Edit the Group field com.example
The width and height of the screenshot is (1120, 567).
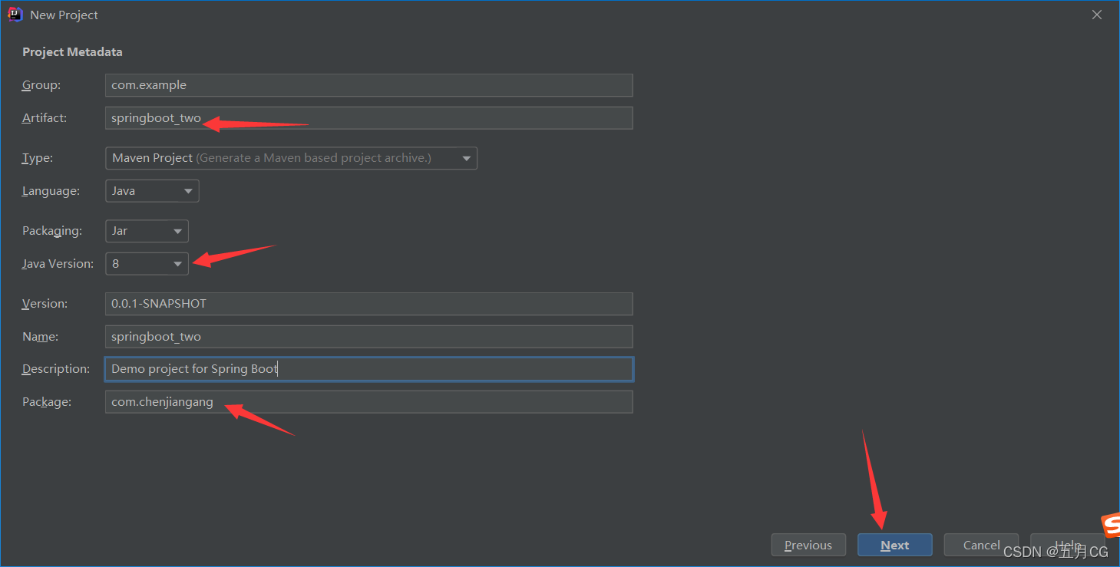(368, 85)
